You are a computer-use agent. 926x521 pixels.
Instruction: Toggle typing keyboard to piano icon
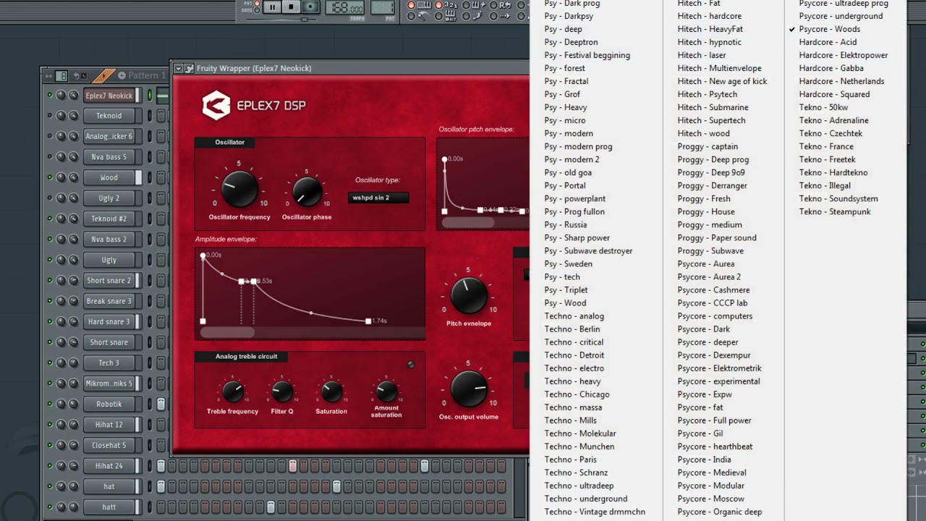coord(424,4)
